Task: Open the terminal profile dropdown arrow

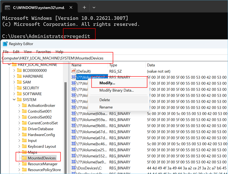Action: click(x=94, y=7)
